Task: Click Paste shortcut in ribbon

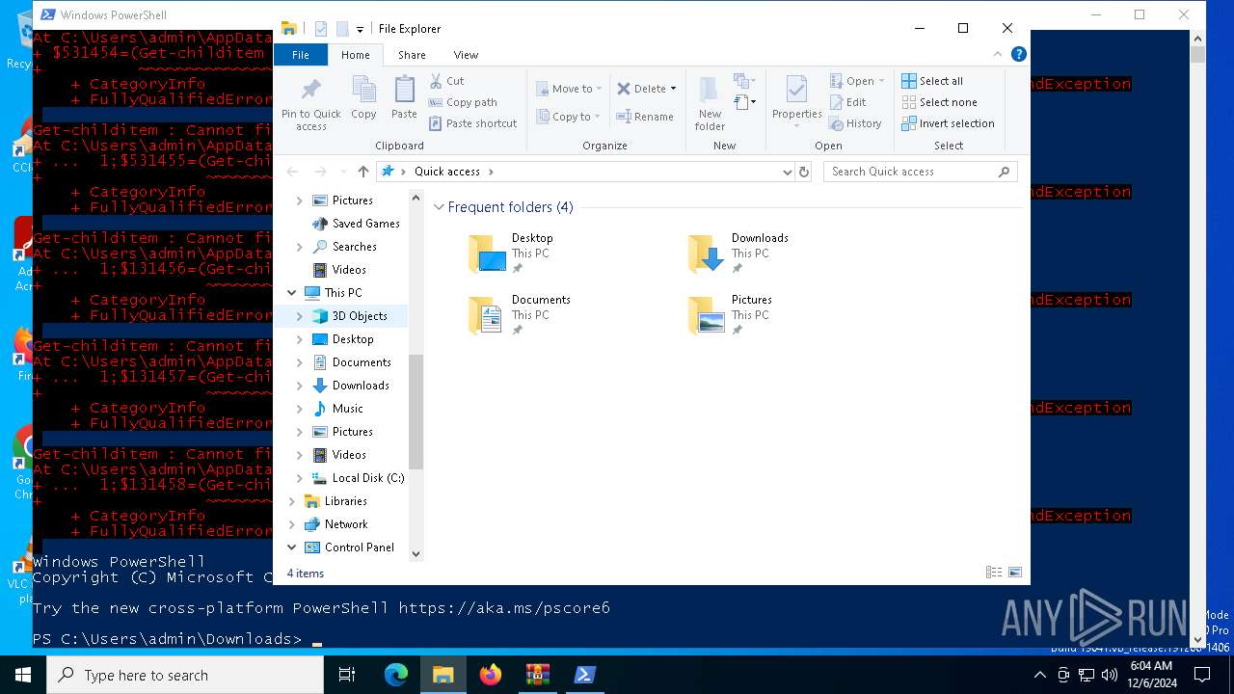Action: pyautogui.click(x=472, y=123)
